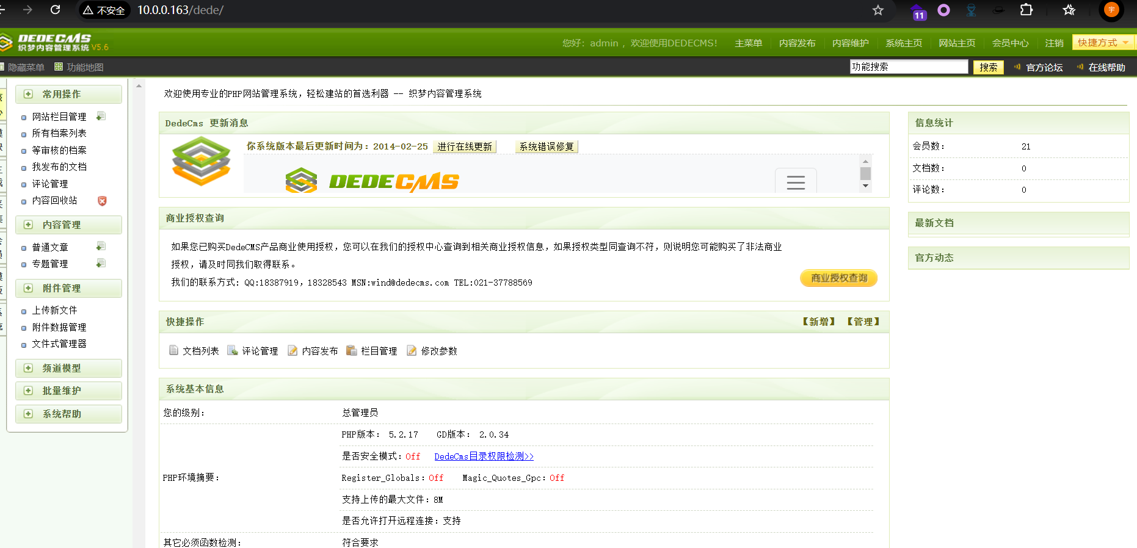
Task: Click 注销 to log out
Action: point(1054,43)
